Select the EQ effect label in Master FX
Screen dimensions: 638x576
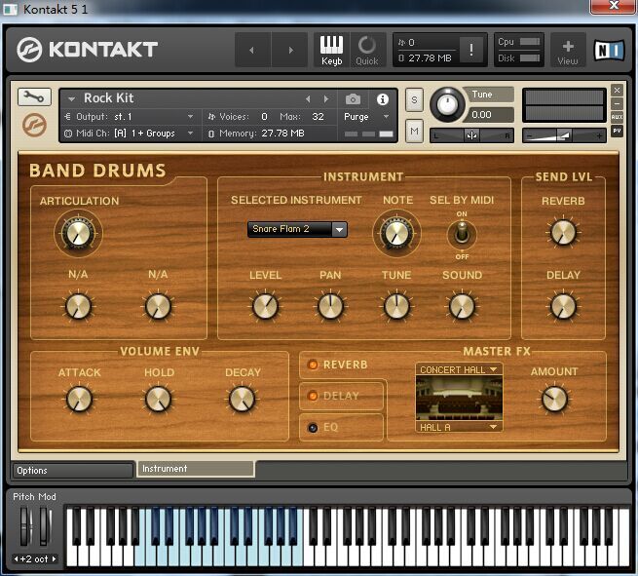click(x=330, y=428)
